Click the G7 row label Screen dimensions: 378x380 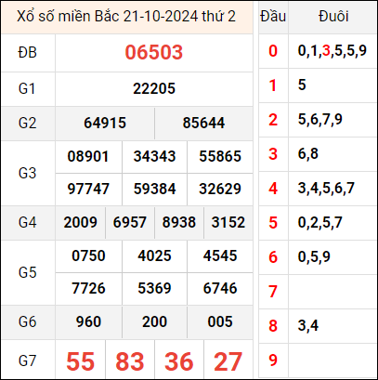pyautogui.click(x=28, y=361)
